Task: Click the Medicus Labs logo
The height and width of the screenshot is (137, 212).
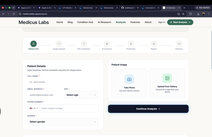Action: coord(34,22)
